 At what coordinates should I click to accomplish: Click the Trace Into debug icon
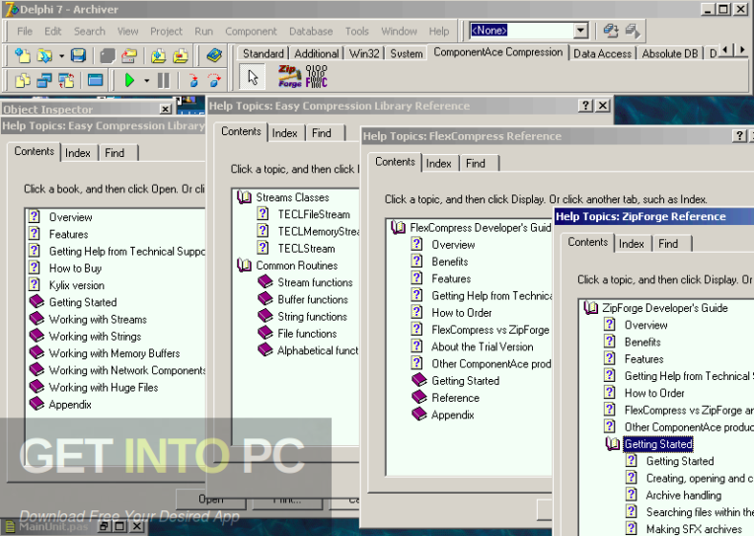pyautogui.click(x=192, y=80)
